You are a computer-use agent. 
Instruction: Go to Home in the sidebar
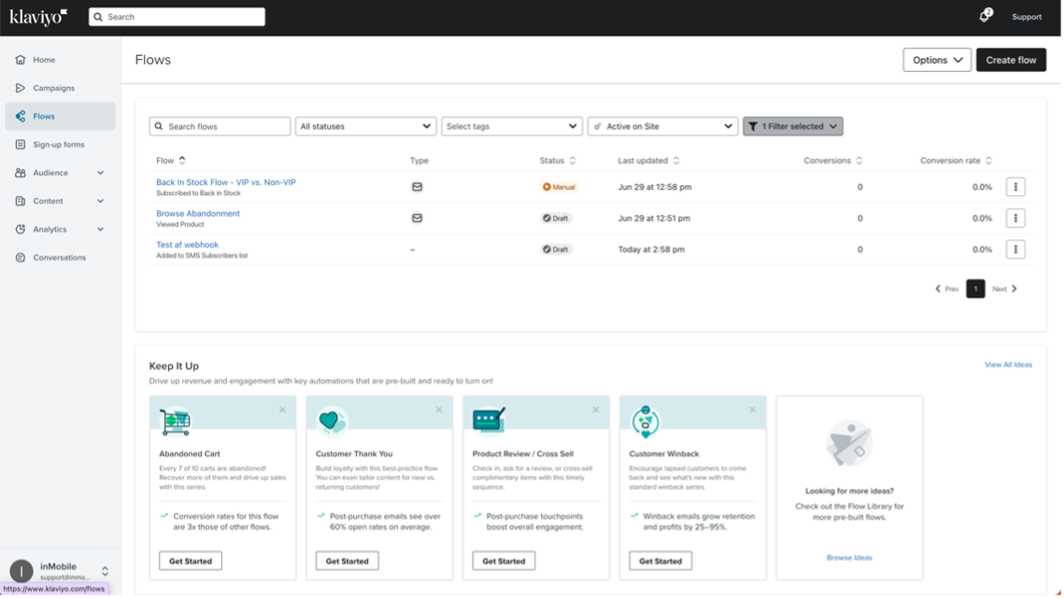tap(61, 60)
